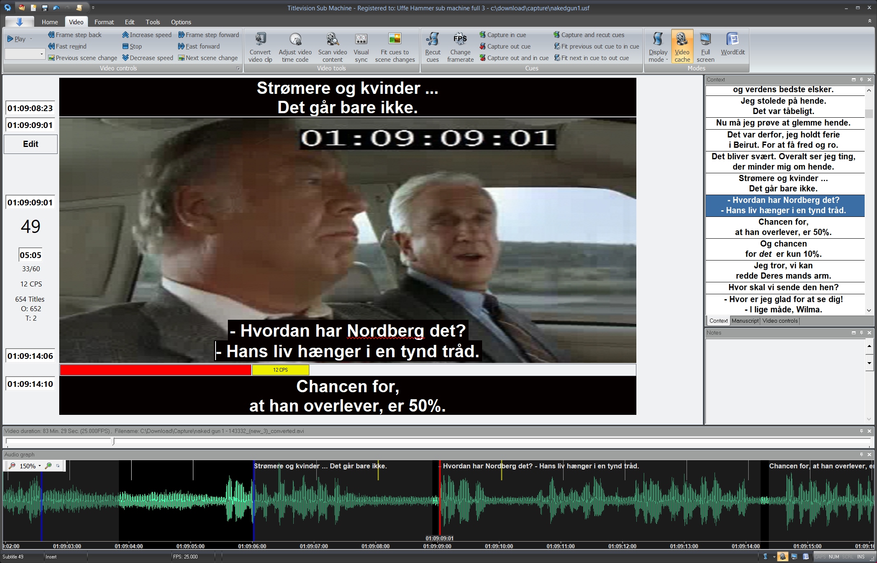Click the video position slider track
The width and height of the screenshot is (877, 563).
(411, 441)
